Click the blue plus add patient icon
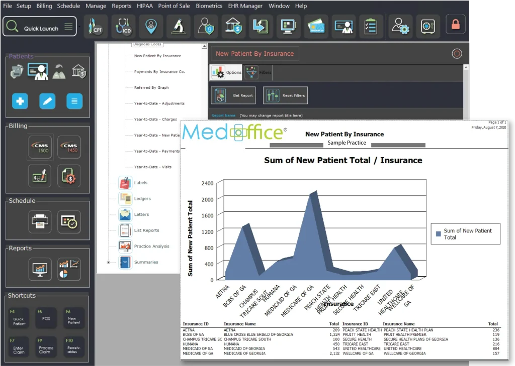The height and width of the screenshot is (366, 515). (x=20, y=101)
